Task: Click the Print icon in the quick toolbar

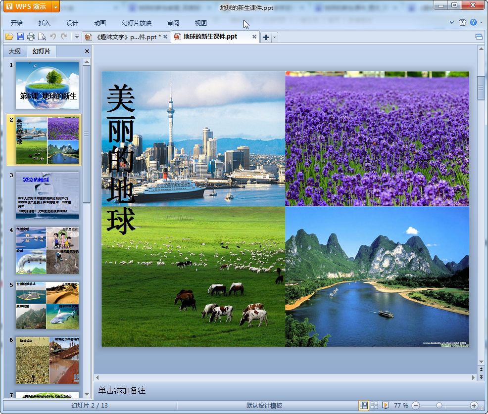Action: 31,37
